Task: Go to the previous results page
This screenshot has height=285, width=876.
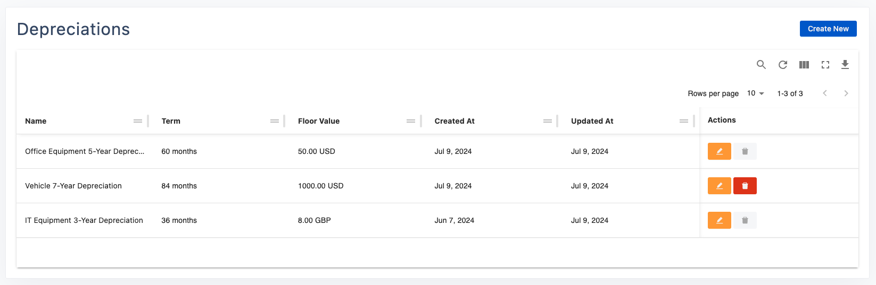Action: pyautogui.click(x=825, y=93)
